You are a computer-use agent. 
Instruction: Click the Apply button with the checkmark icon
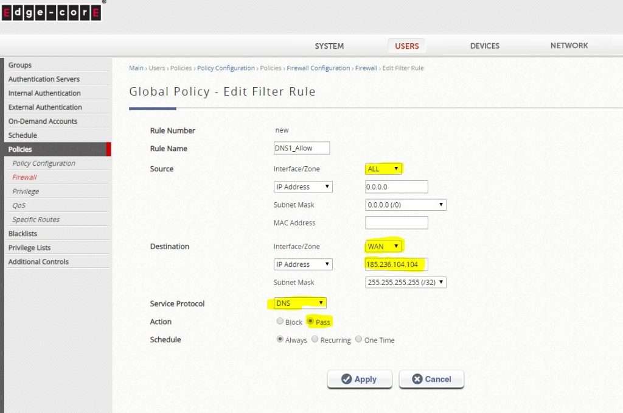pyautogui.click(x=359, y=379)
